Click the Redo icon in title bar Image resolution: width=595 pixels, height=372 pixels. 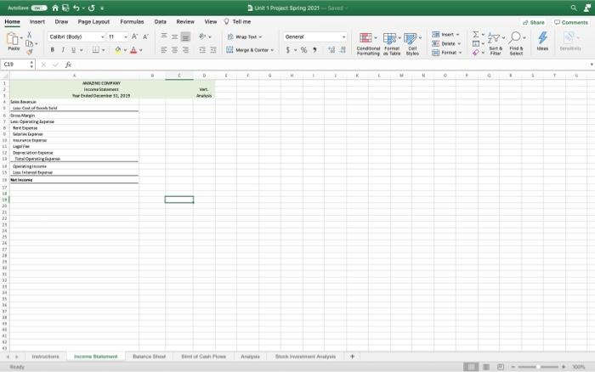click(x=92, y=8)
